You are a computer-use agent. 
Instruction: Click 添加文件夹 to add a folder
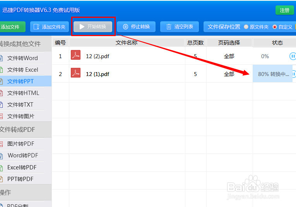tap(50, 27)
